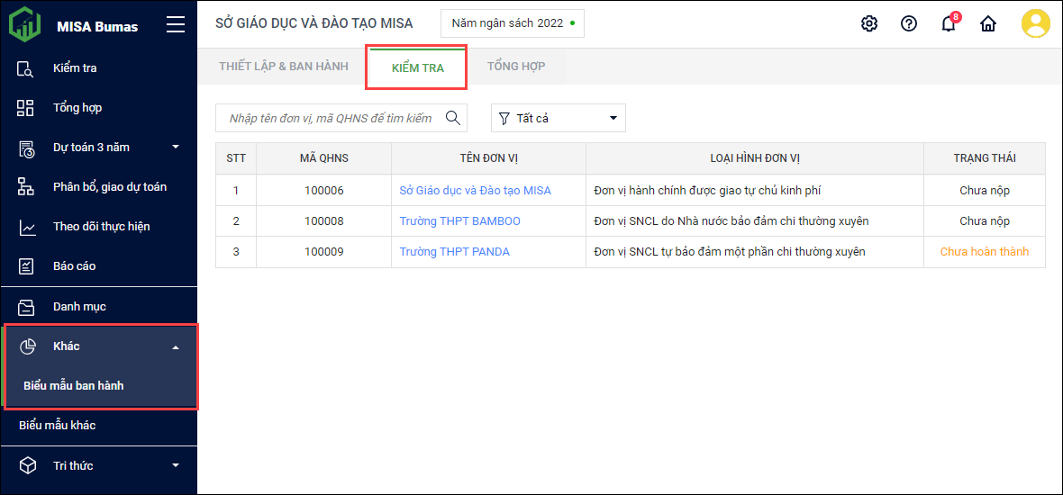Go to home via house icon
This screenshot has width=1063, height=495.
coord(988,24)
